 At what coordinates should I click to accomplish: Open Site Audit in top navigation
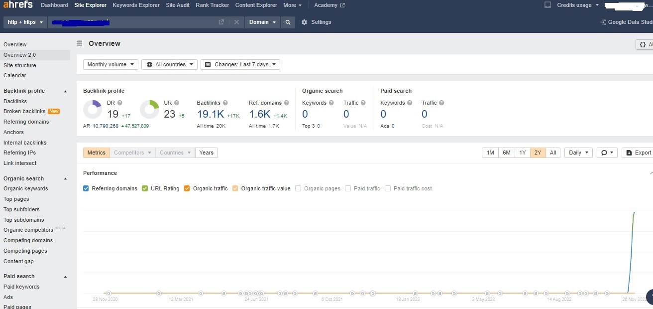point(178,5)
